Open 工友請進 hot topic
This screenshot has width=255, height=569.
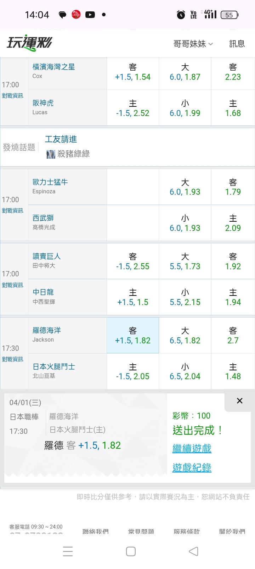click(61, 139)
